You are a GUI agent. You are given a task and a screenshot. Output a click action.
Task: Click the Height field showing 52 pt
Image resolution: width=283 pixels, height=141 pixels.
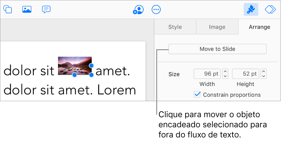(246, 74)
